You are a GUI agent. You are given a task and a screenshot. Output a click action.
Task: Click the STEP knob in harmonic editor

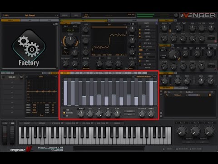point(90,114)
